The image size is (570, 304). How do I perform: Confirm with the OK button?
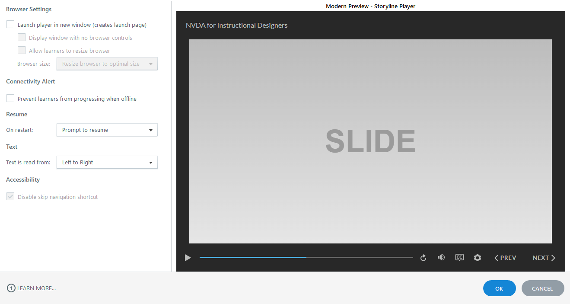tap(499, 288)
